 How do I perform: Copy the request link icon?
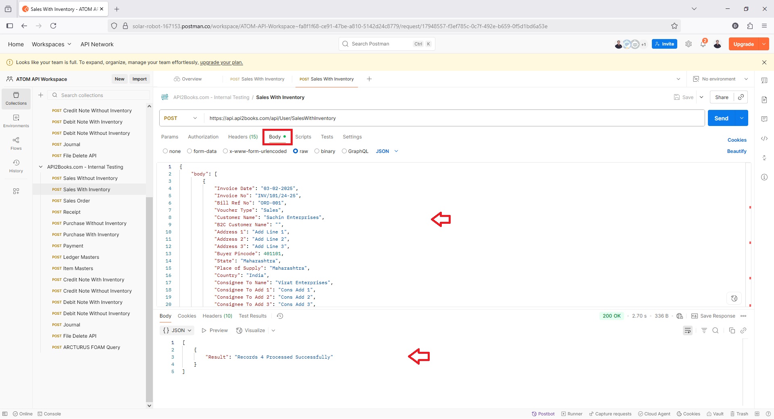[741, 97]
